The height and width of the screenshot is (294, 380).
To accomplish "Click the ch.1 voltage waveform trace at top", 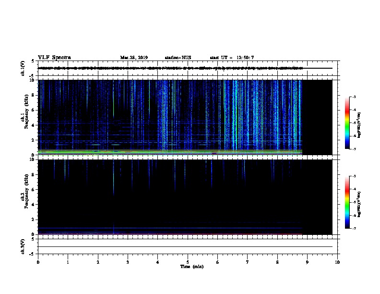I will pos(185,68).
